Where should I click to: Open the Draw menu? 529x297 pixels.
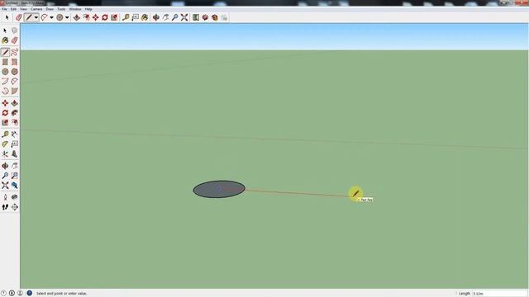[x=50, y=9]
